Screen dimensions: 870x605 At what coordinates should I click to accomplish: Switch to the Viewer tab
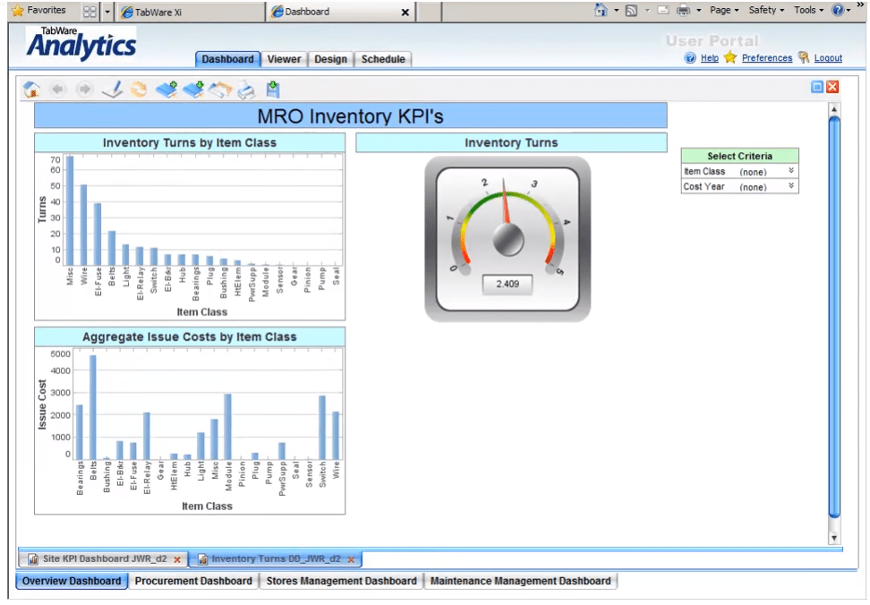coord(284,59)
